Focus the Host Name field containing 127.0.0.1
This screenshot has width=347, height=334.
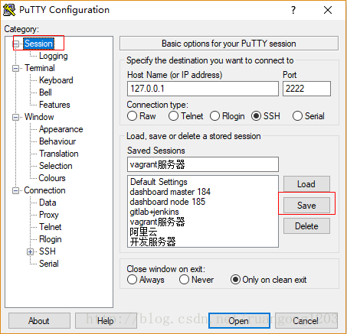(203, 89)
